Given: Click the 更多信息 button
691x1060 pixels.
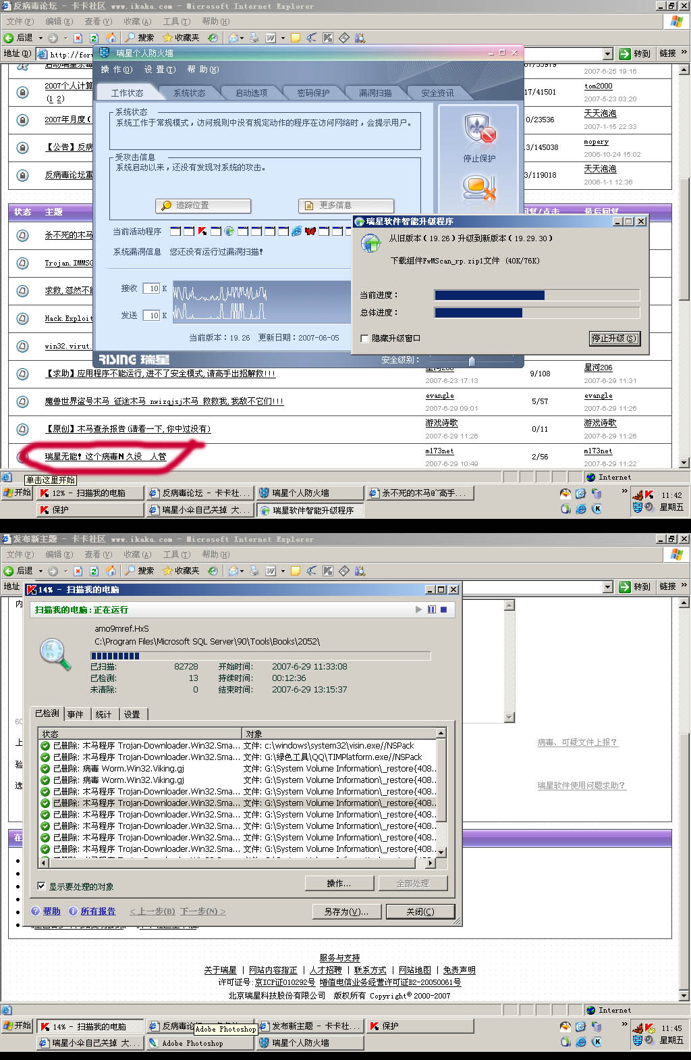Looking at the screenshot, I should click(x=346, y=205).
